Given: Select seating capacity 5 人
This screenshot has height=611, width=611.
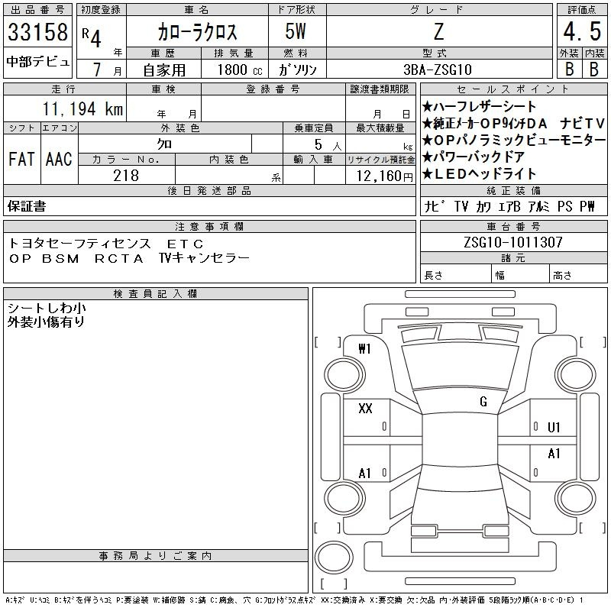Looking at the screenshot, I should 328,145.
